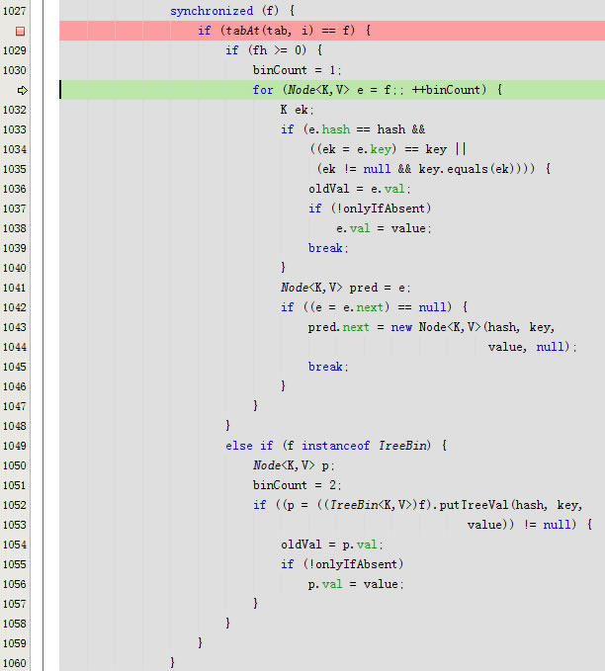
Task: Click line number 1052 in the gutter
Action: tap(15, 505)
